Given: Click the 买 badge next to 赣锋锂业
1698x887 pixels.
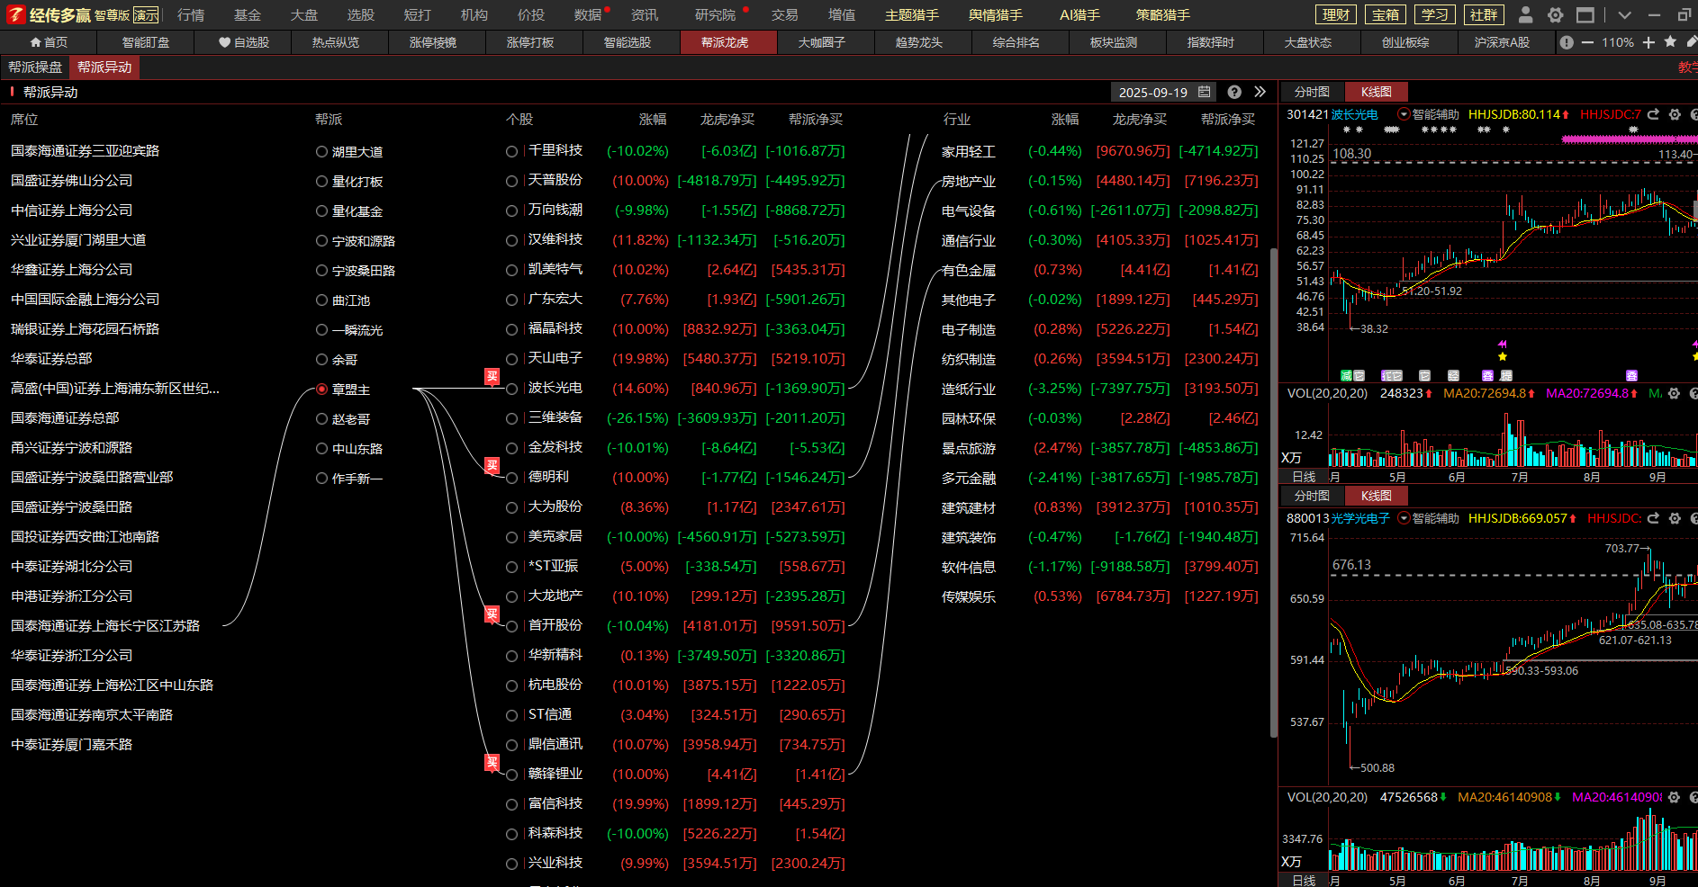Looking at the screenshot, I should (492, 762).
